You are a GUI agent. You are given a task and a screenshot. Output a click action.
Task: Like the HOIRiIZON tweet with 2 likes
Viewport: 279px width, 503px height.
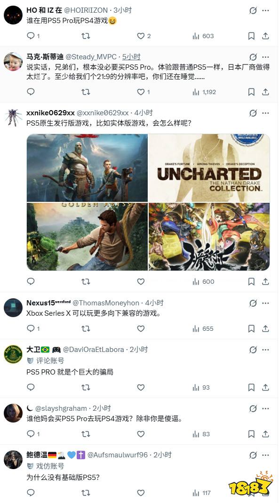pyautogui.click(x=141, y=36)
